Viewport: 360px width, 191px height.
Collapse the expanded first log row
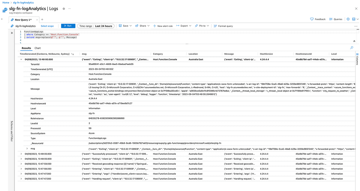point(21,59)
